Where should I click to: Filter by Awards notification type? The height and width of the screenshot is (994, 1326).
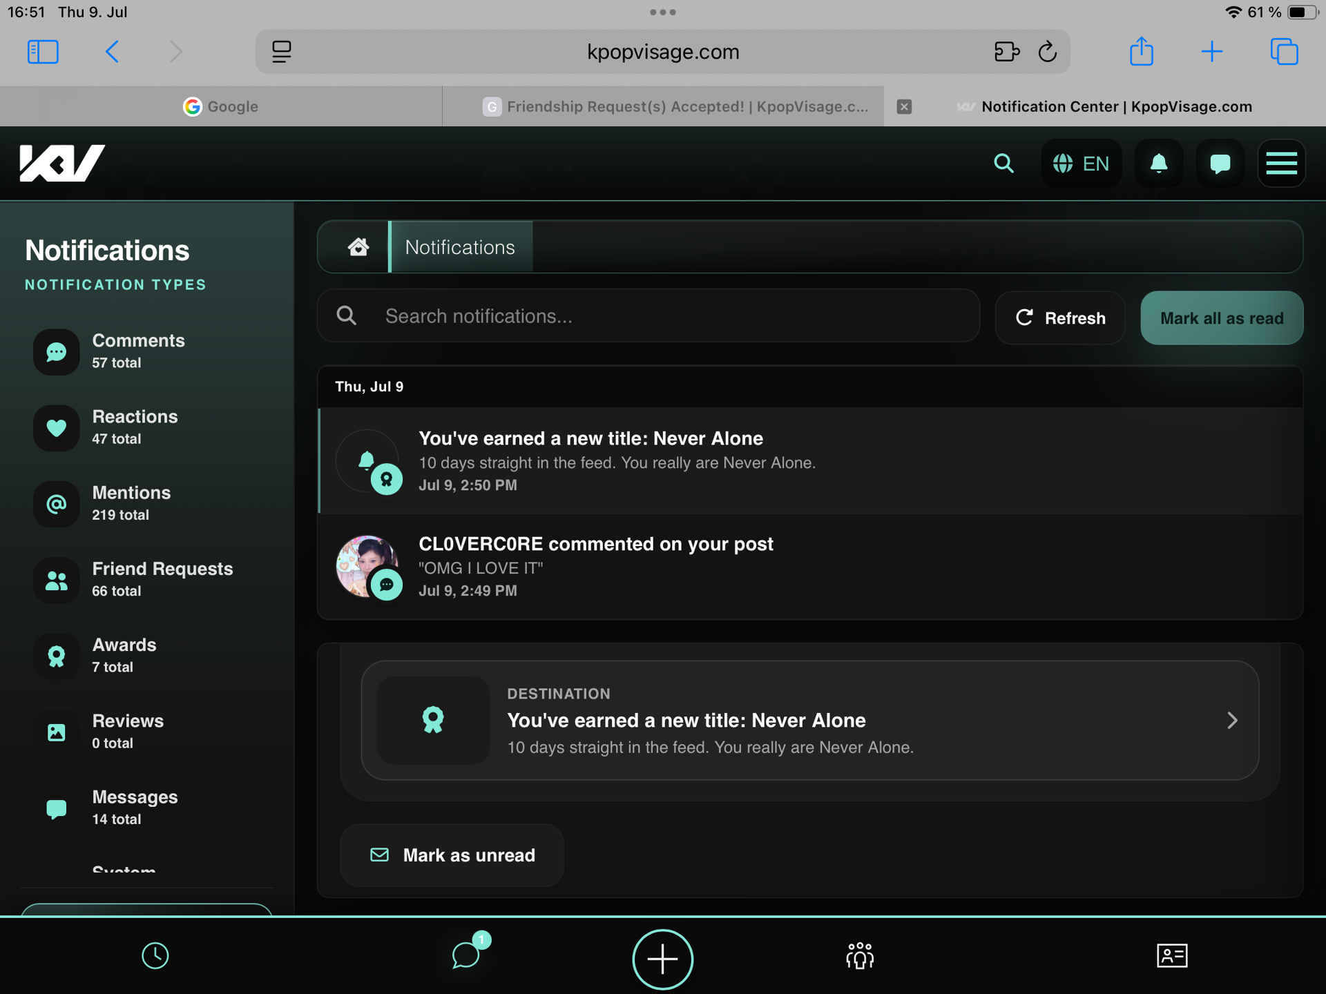tap(146, 655)
